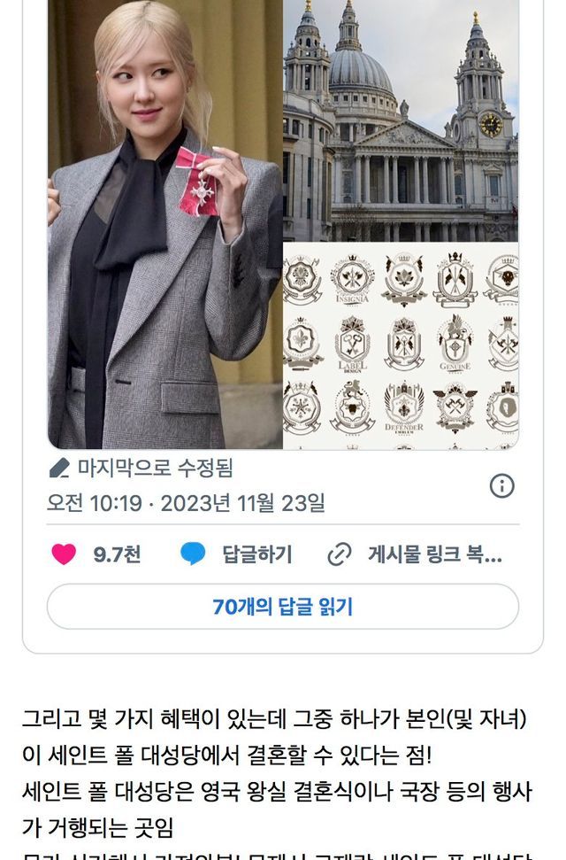The height and width of the screenshot is (860, 566).
Task: Click the 70개의 답글 읽기 button
Action: (x=283, y=607)
